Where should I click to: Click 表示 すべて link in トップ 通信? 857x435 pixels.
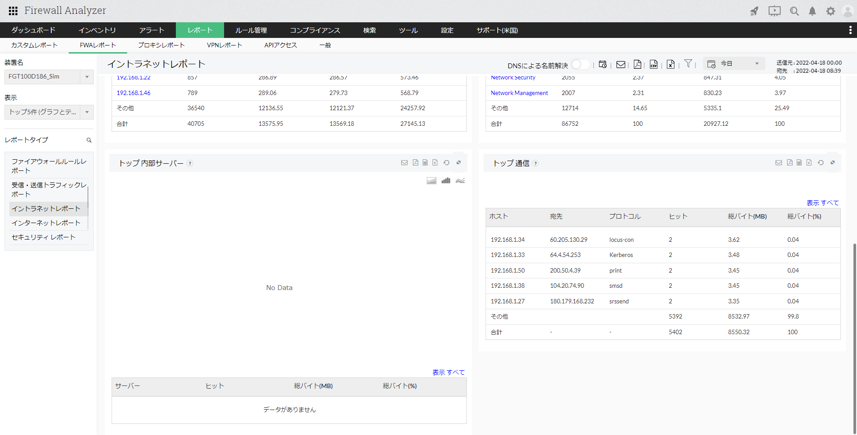pyautogui.click(x=822, y=203)
